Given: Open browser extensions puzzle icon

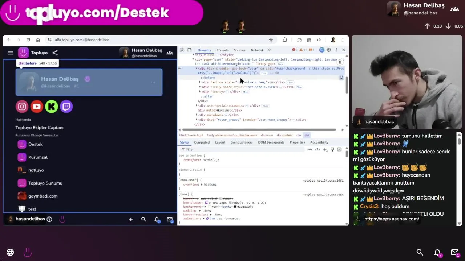Looking at the screenshot, I should coord(285,40).
